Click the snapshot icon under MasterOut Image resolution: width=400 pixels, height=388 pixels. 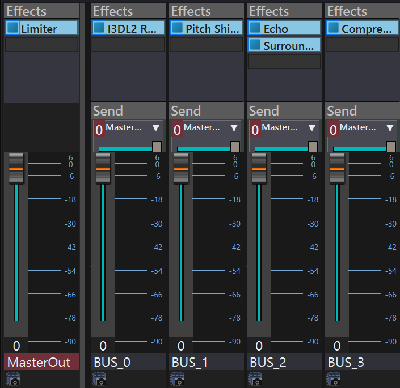pos(12,378)
